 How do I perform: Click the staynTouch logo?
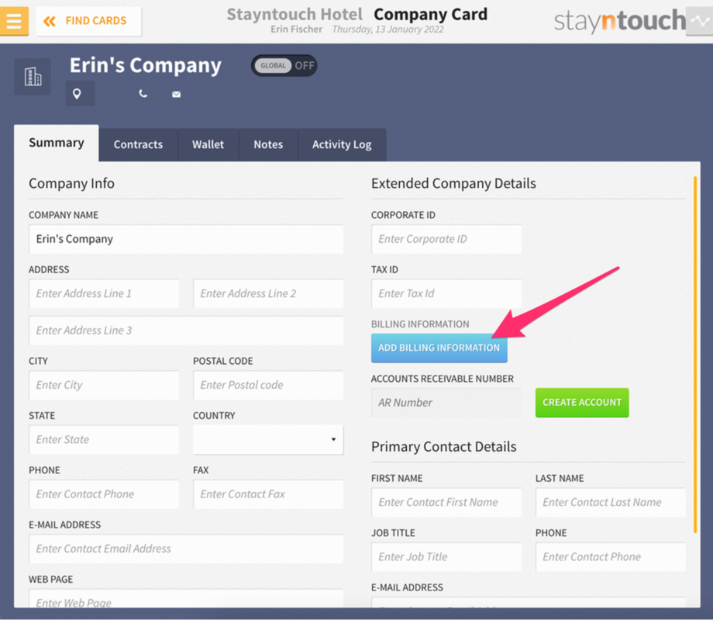click(x=619, y=21)
